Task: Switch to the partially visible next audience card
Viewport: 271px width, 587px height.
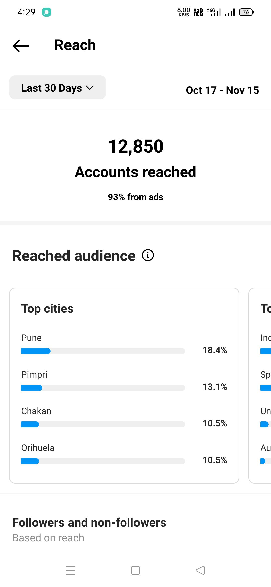Action: 260,386
